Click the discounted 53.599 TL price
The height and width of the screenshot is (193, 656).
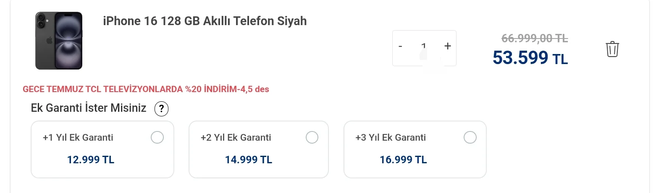point(530,58)
